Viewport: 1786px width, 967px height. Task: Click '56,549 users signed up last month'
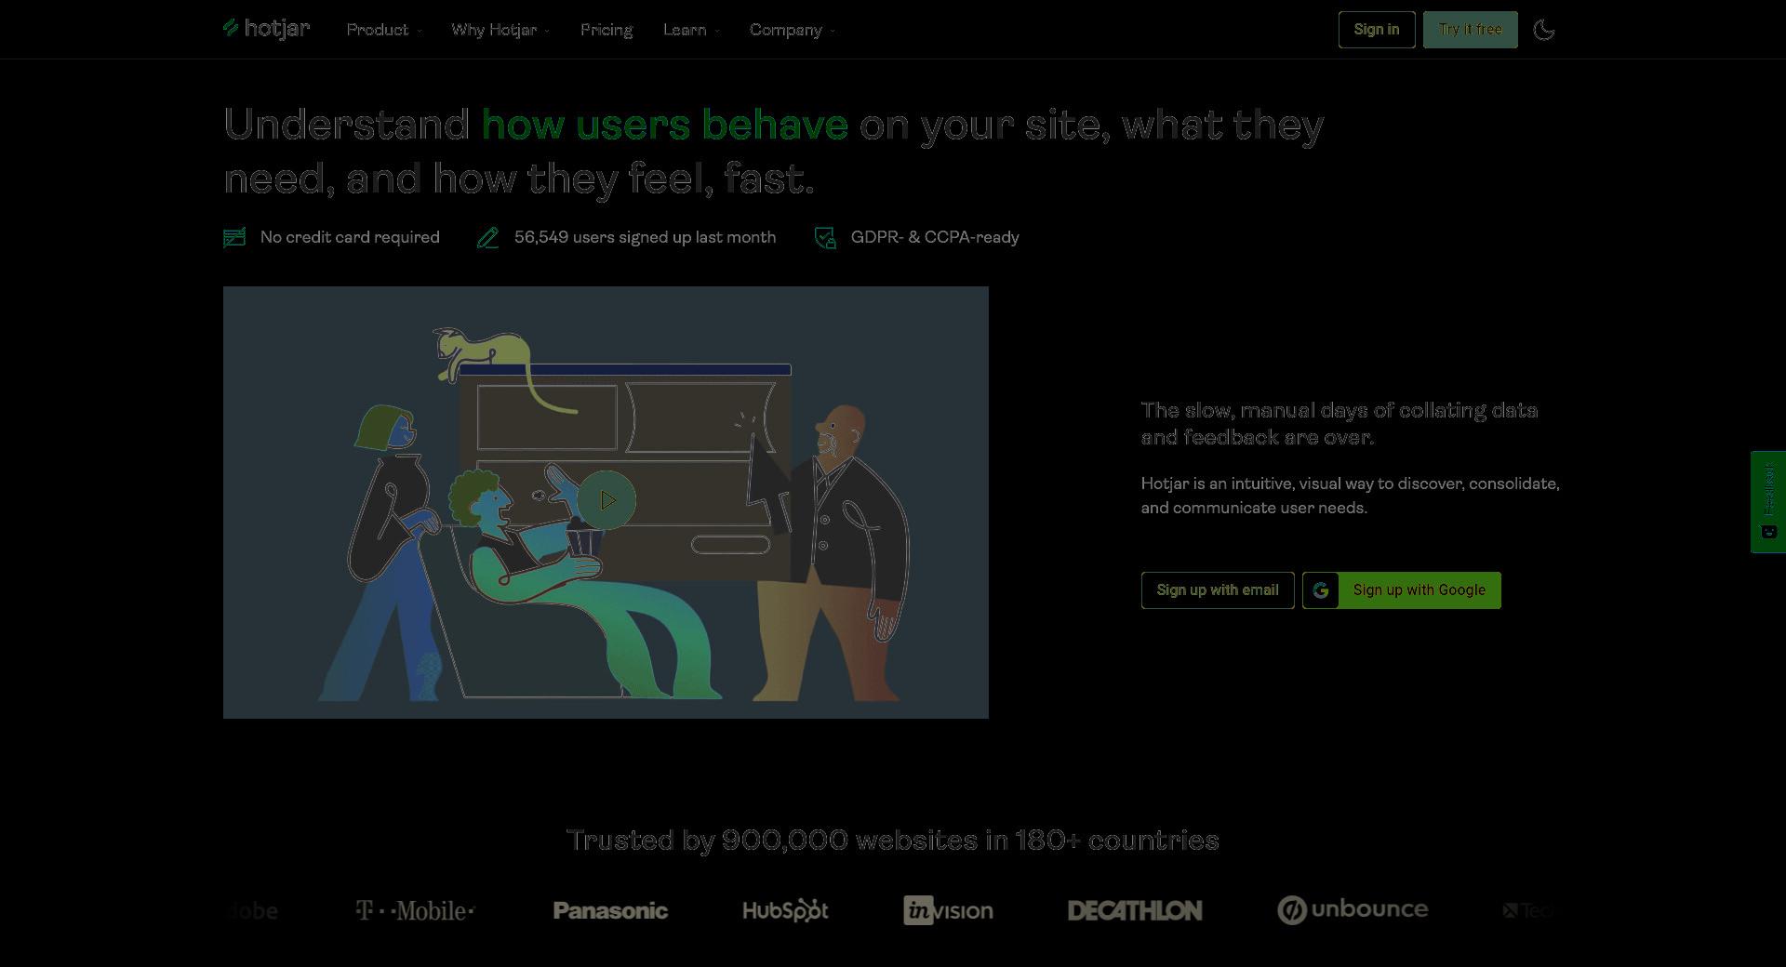pos(645,238)
